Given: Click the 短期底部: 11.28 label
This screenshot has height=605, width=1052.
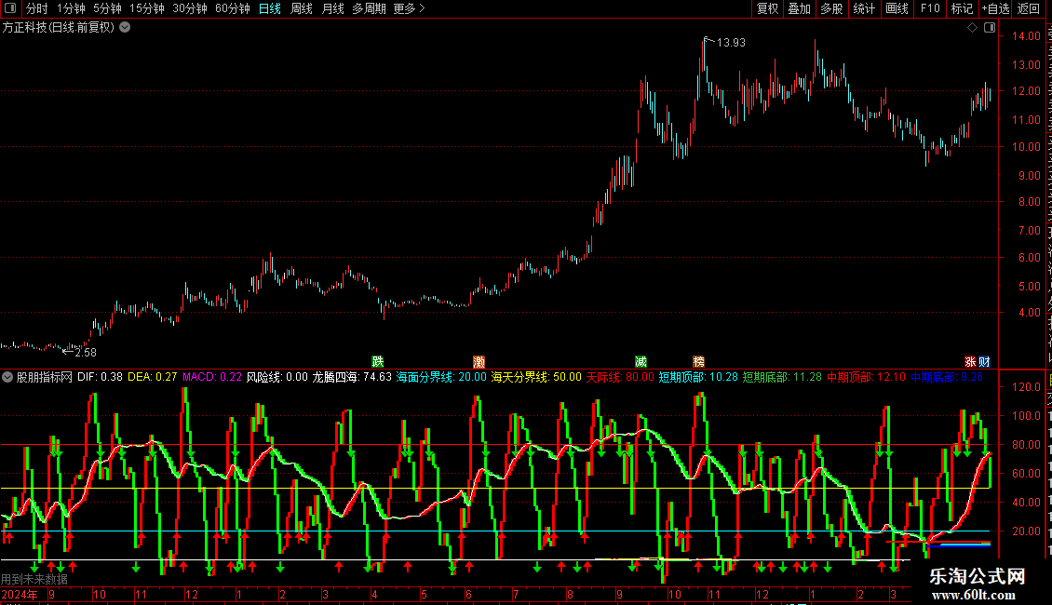Looking at the screenshot, I should coord(782,377).
